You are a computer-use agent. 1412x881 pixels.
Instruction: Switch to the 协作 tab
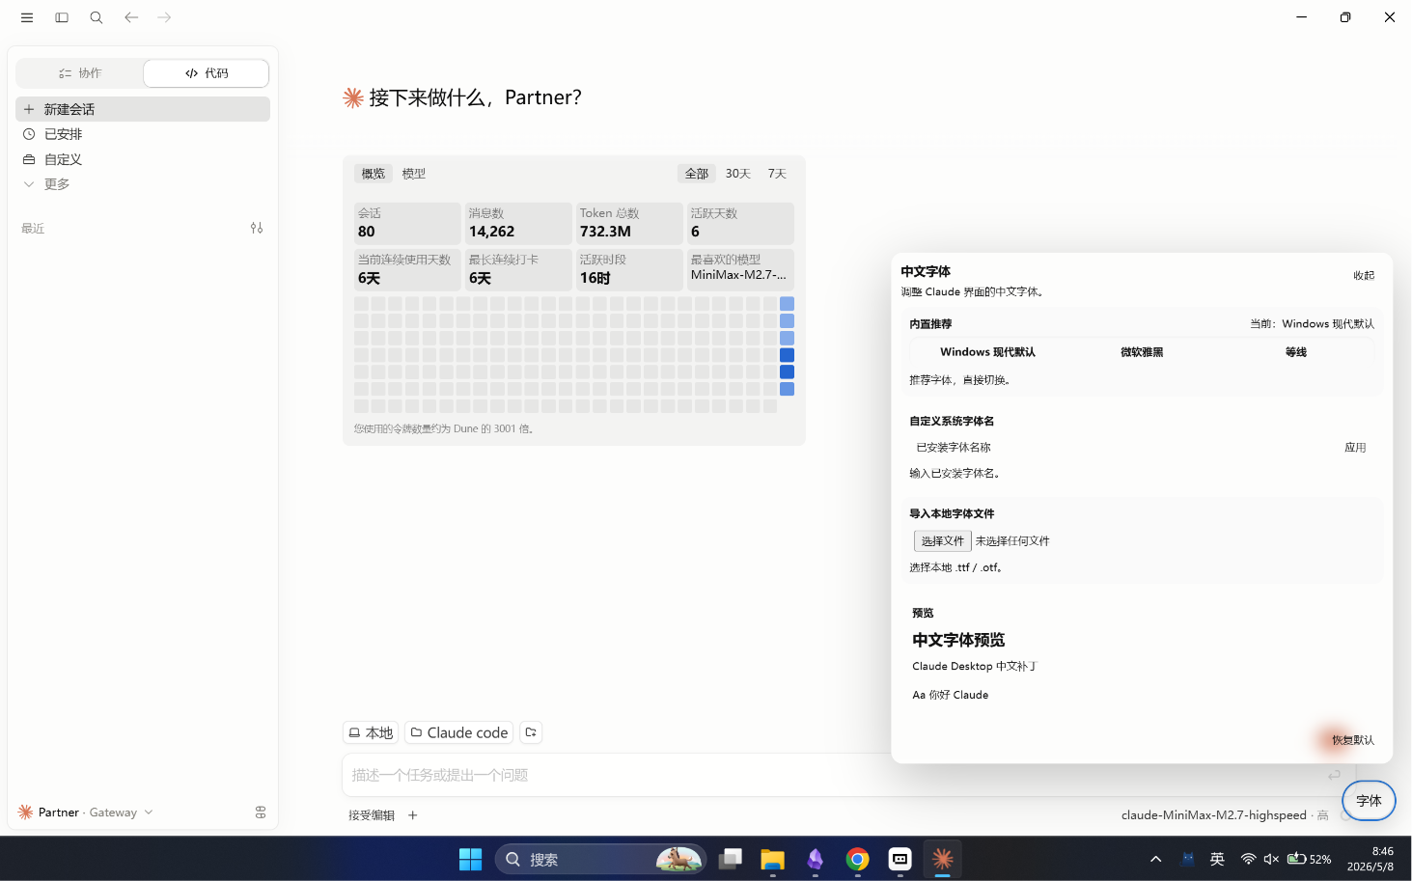(80, 73)
